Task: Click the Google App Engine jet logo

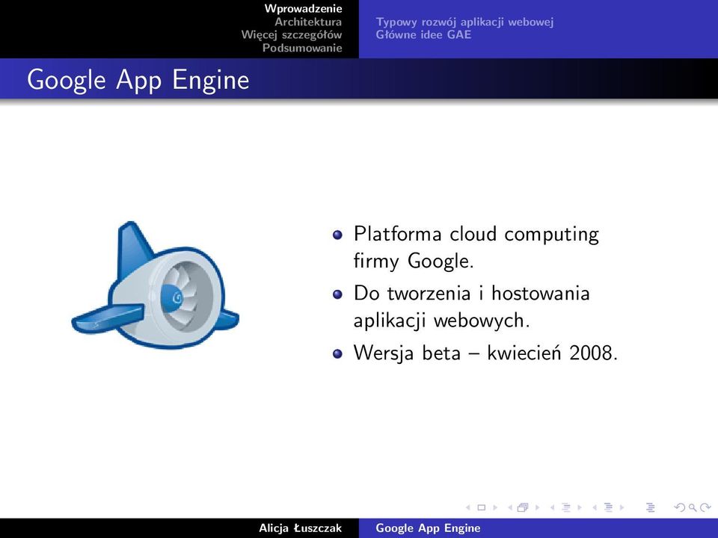Action: pos(156,285)
